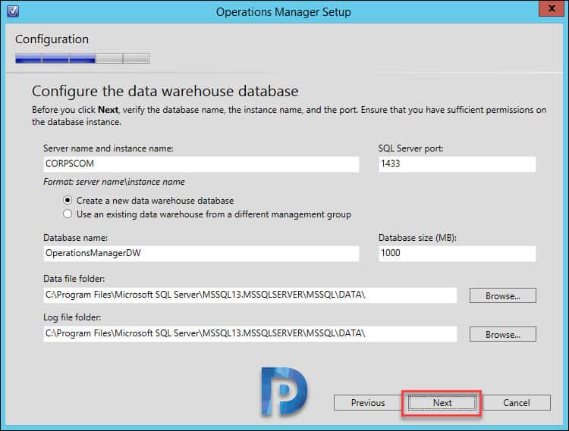Proceed with the Next button
The height and width of the screenshot is (431, 569).
point(442,403)
